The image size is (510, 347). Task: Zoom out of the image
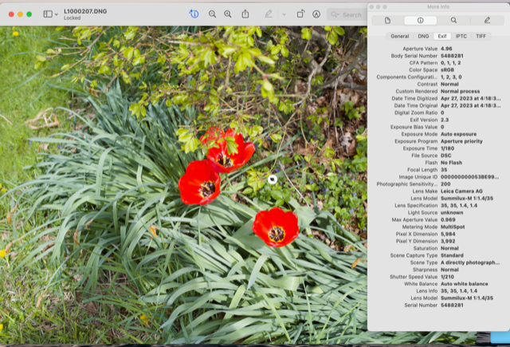pos(213,14)
